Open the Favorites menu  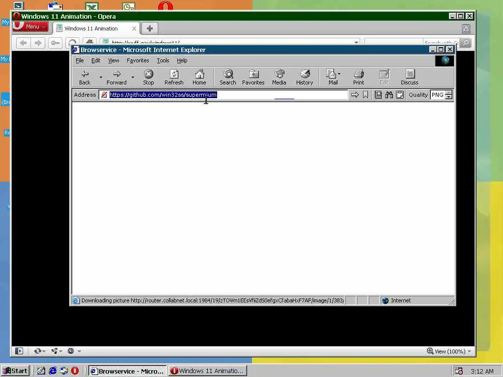click(x=138, y=60)
